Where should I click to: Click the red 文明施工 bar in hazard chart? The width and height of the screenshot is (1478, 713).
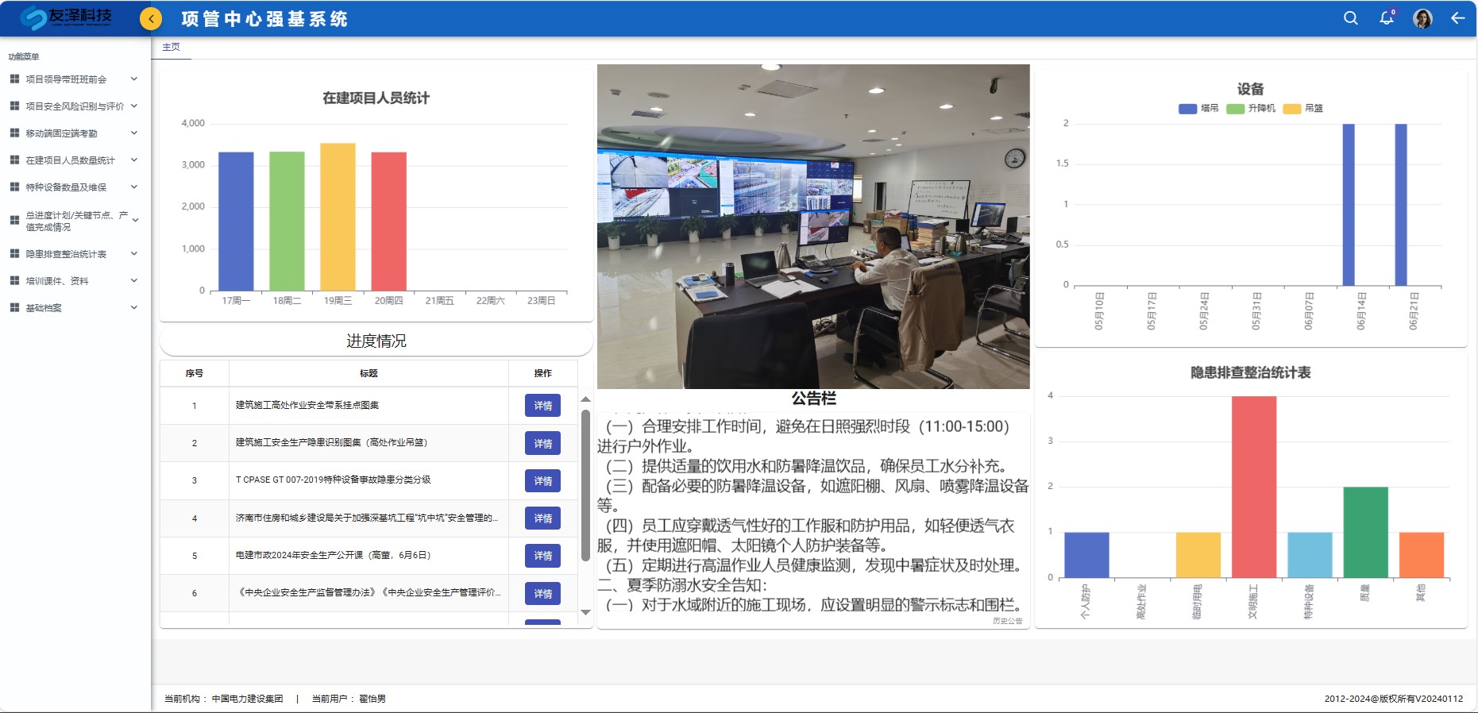1253,486
